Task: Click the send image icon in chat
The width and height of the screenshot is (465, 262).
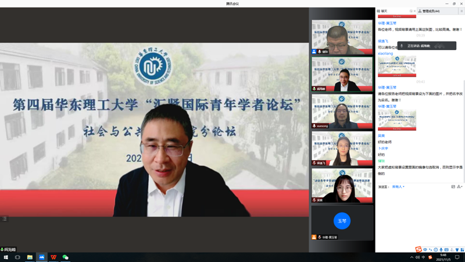Action: tap(453, 187)
